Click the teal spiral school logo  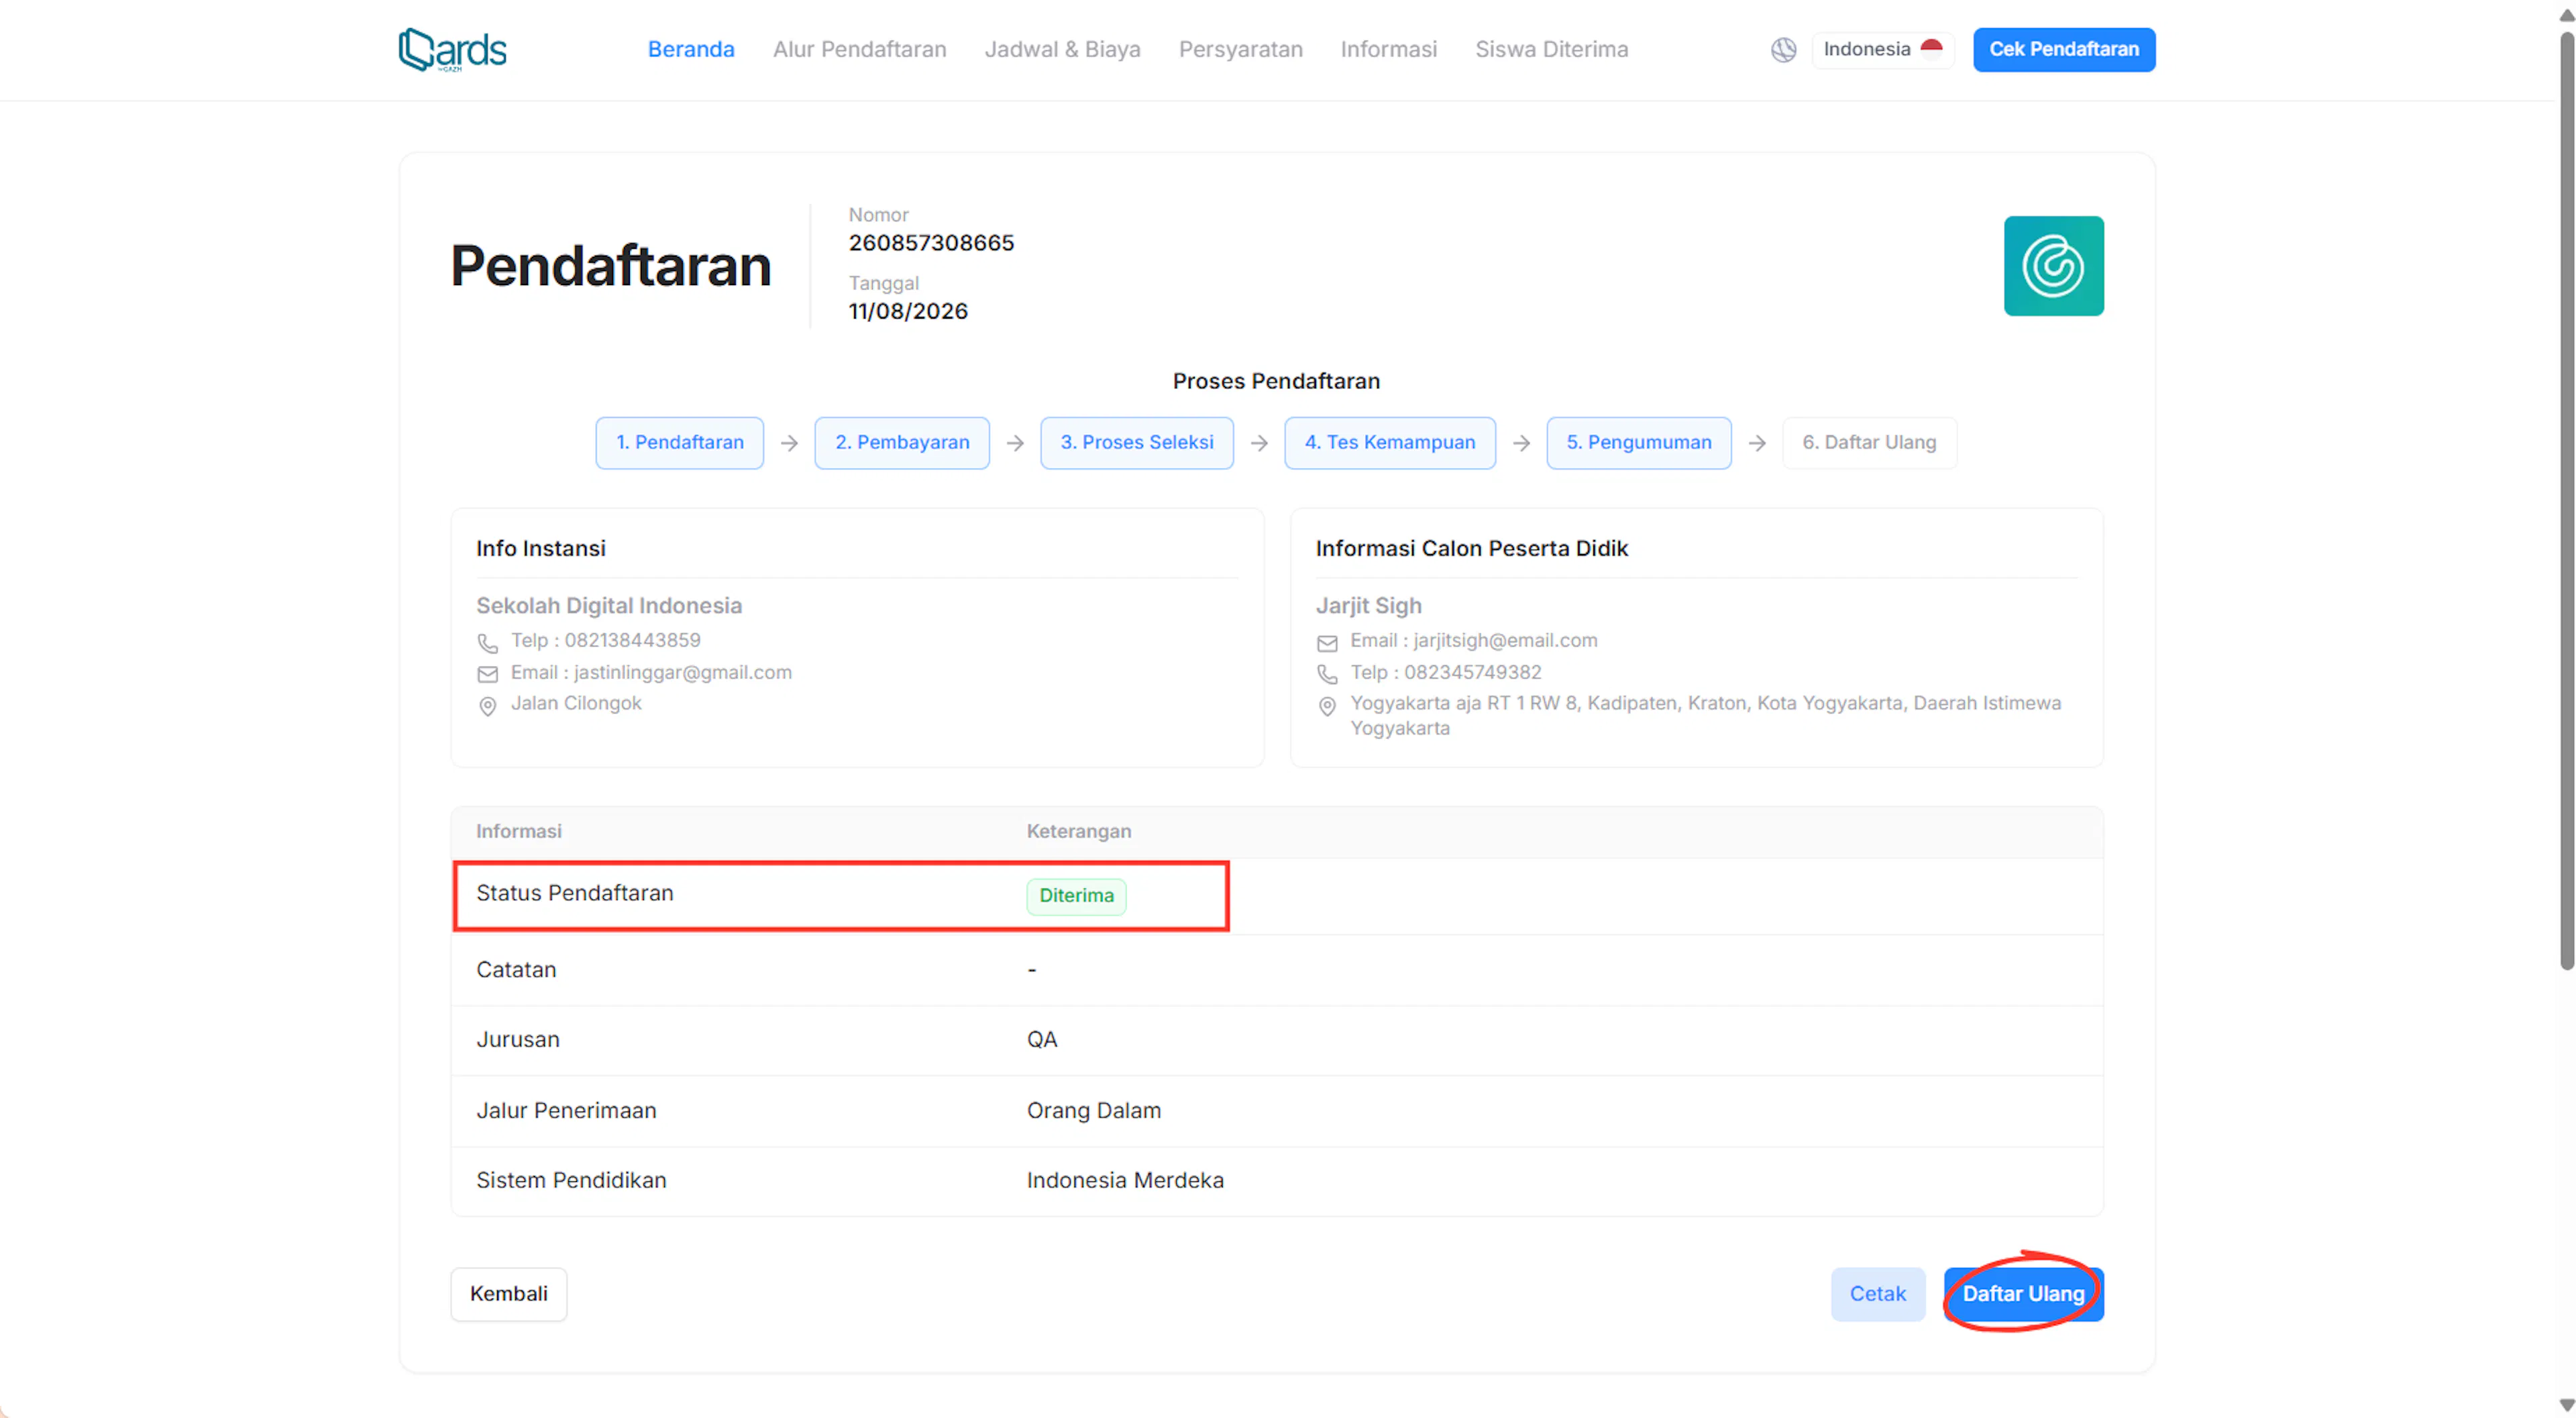click(x=2053, y=266)
